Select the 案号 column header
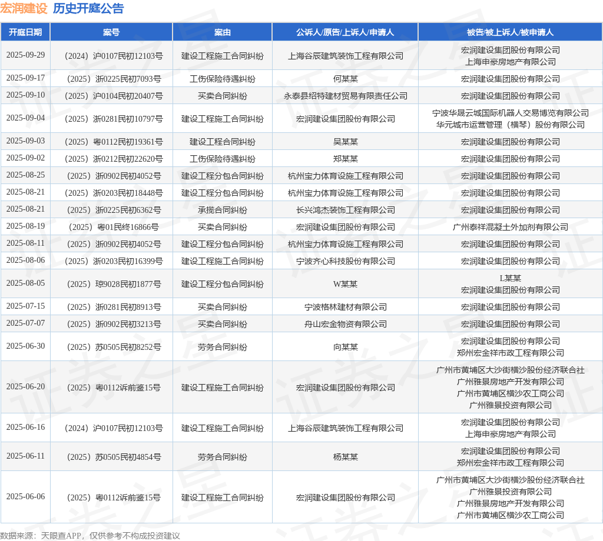 point(111,32)
